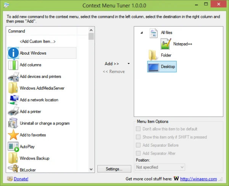Click the Settings... button
The width and height of the screenshot is (229, 186).
(114, 169)
